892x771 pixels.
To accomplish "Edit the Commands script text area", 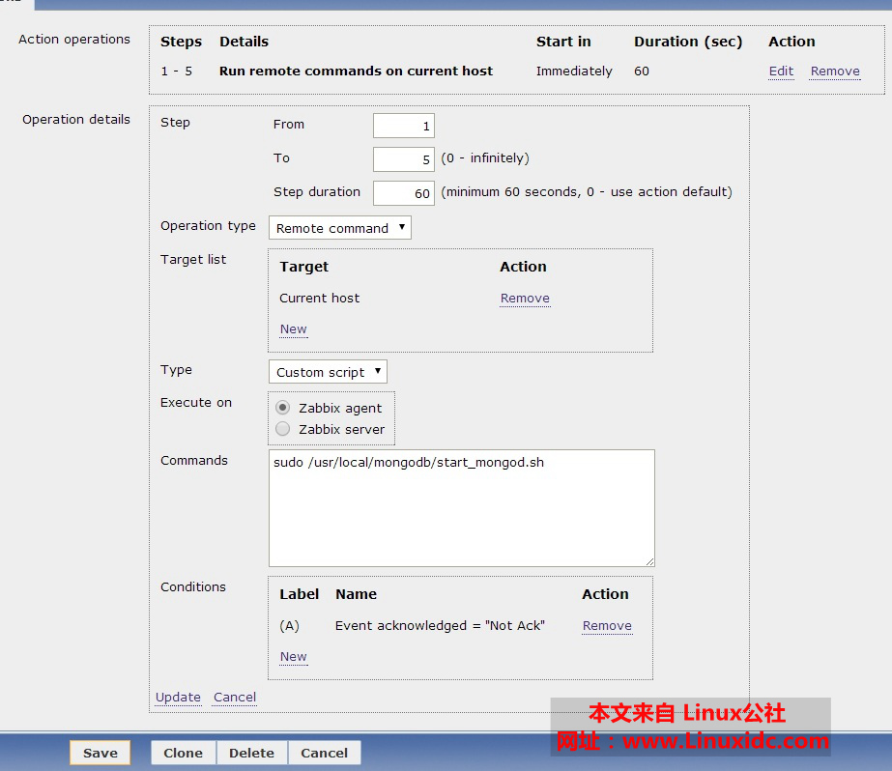I will click(461, 507).
